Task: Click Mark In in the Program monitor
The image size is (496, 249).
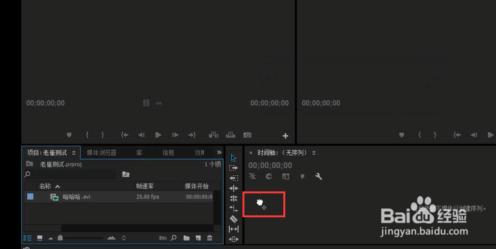Action: (x=419, y=135)
